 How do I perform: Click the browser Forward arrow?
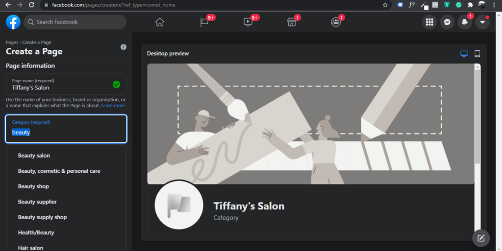click(20, 5)
